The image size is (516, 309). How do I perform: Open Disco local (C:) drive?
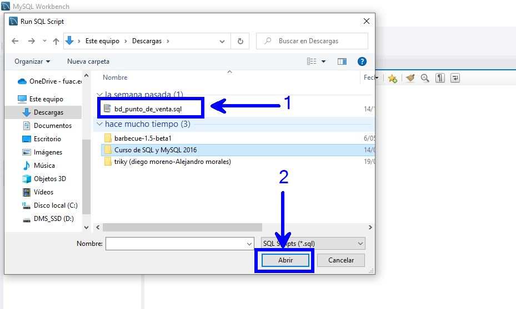click(49, 205)
